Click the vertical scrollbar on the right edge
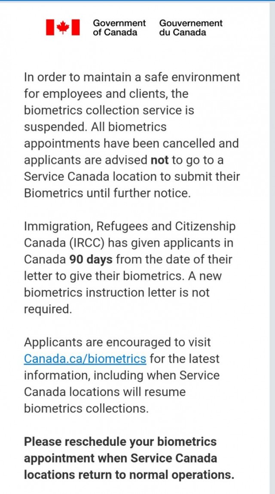This screenshot has height=494, width=275. click(272, 247)
